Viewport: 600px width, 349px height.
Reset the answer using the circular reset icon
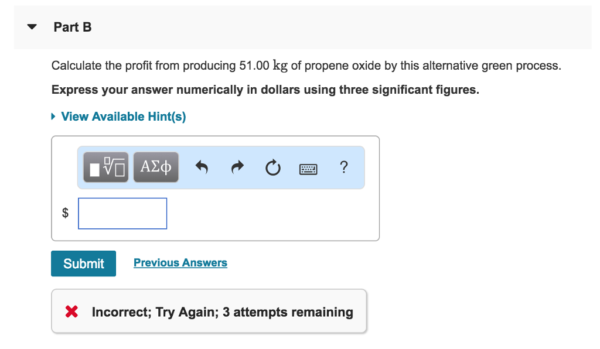[x=272, y=167]
